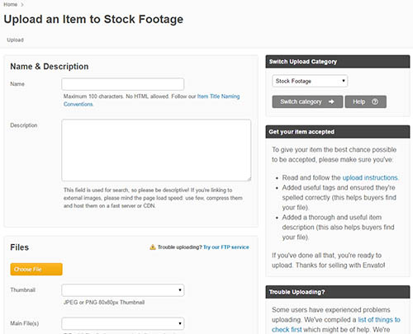Focus the Name input field
The image size is (413, 334).
point(123,84)
